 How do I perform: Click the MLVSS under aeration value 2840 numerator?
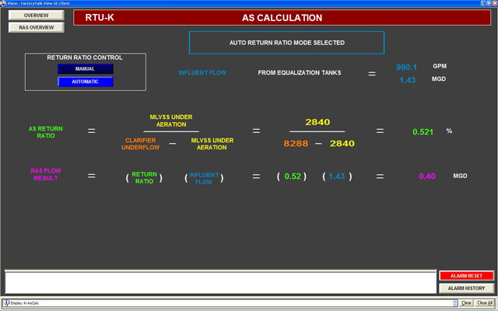pyautogui.click(x=317, y=122)
